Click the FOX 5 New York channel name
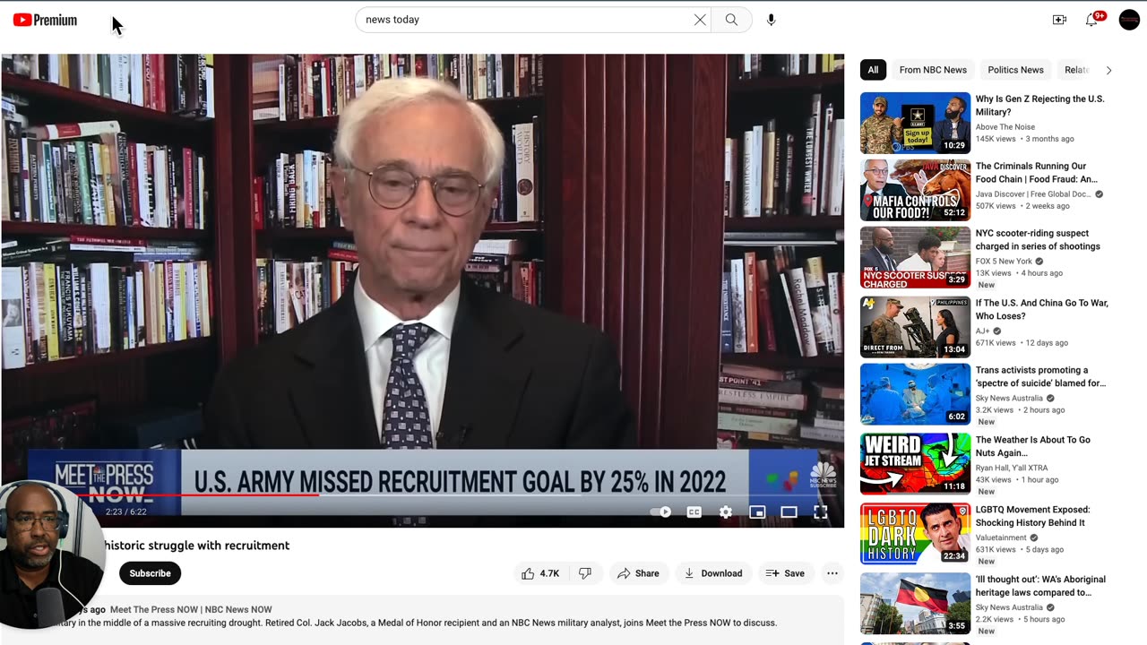1147x645 pixels. [x=1004, y=262]
